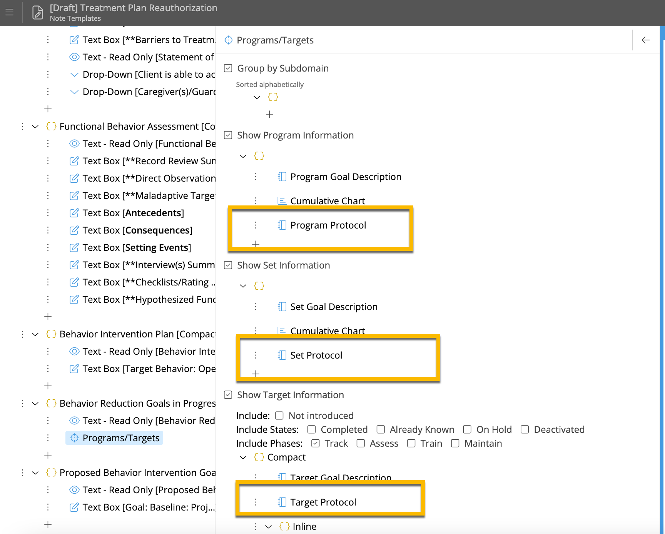
Task: Open options dots for Functional Behavior Assessment
Action: (x=22, y=127)
